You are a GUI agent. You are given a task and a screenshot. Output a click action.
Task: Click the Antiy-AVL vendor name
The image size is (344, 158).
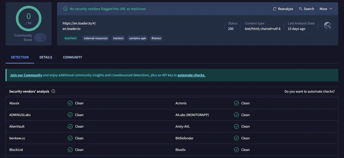[x=182, y=126]
